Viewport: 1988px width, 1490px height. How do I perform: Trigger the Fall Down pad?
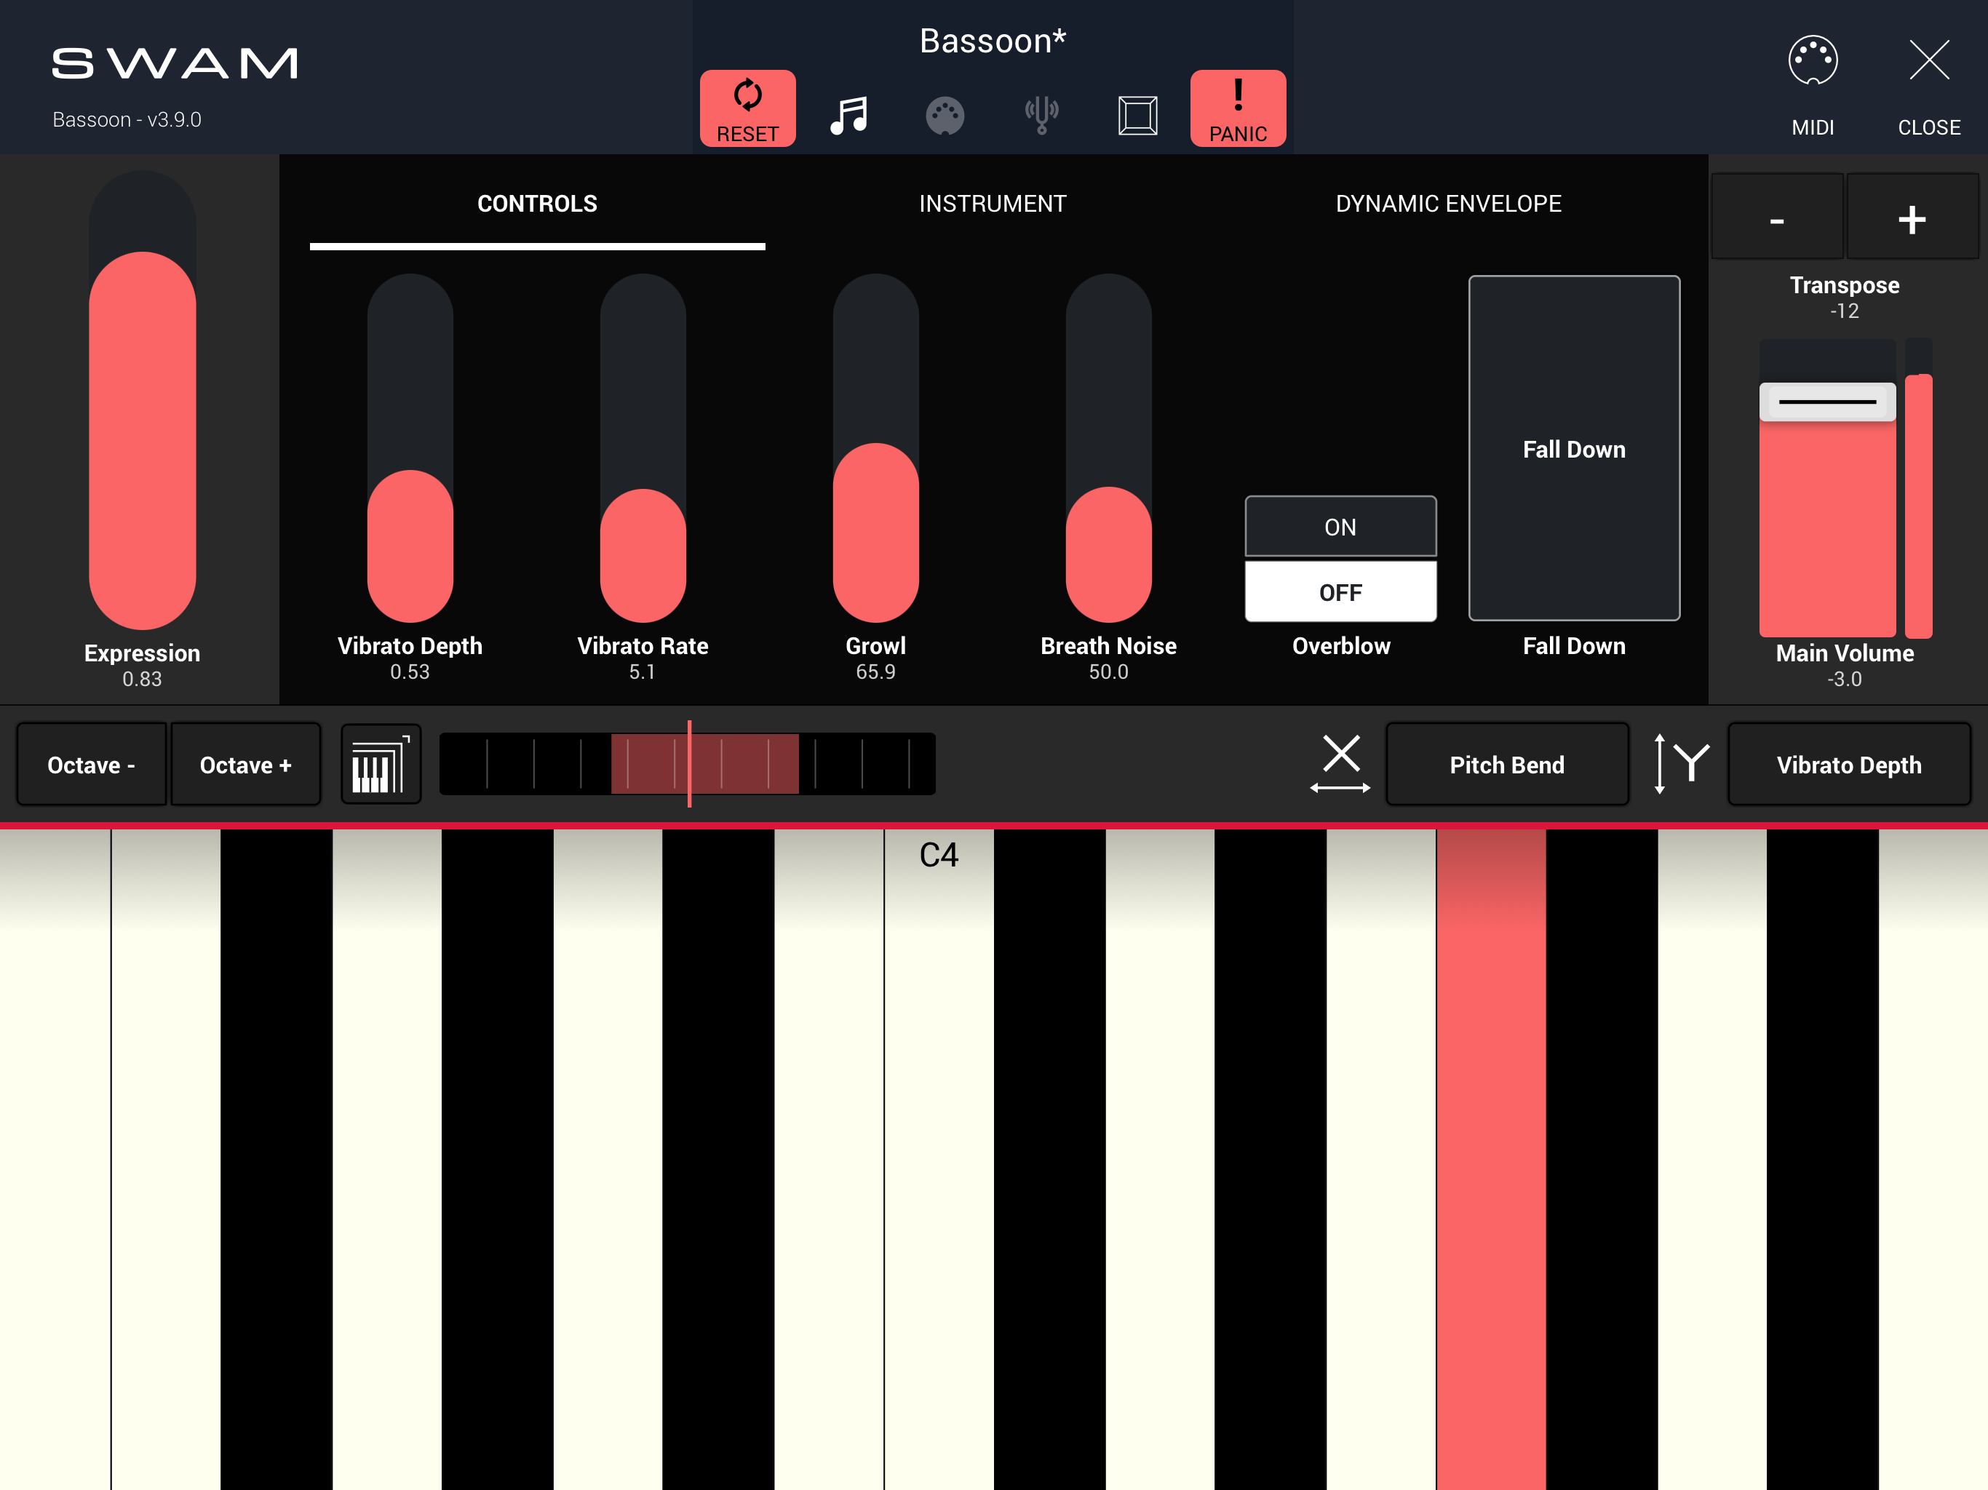pos(1574,448)
